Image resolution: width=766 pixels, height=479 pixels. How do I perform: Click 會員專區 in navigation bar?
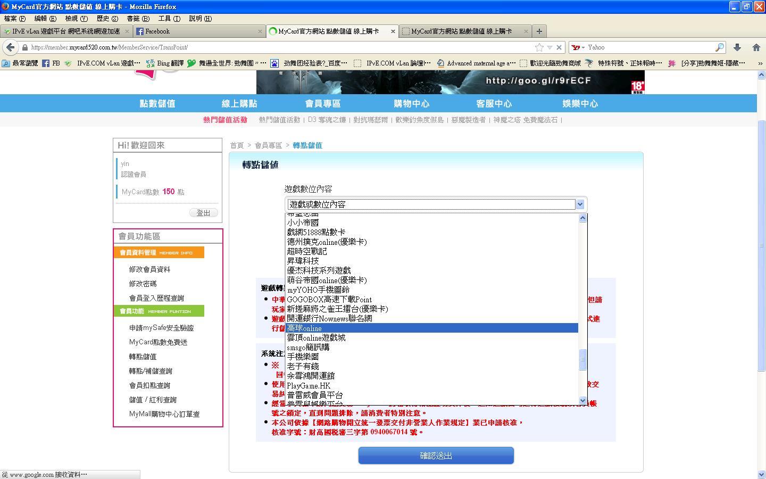323,104
